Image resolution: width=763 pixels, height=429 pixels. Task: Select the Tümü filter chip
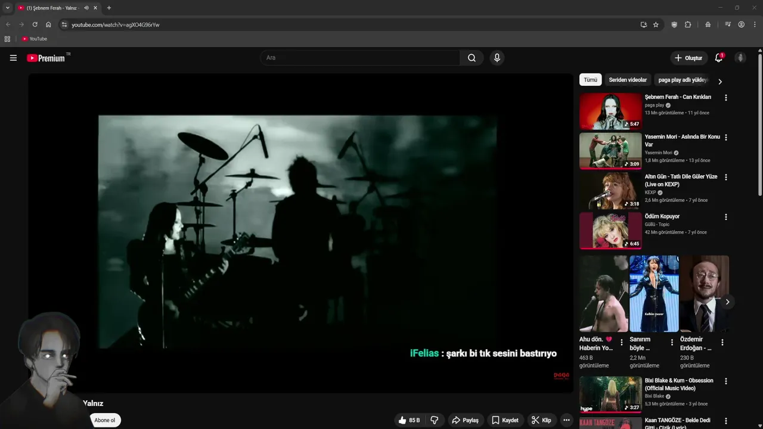coord(590,80)
